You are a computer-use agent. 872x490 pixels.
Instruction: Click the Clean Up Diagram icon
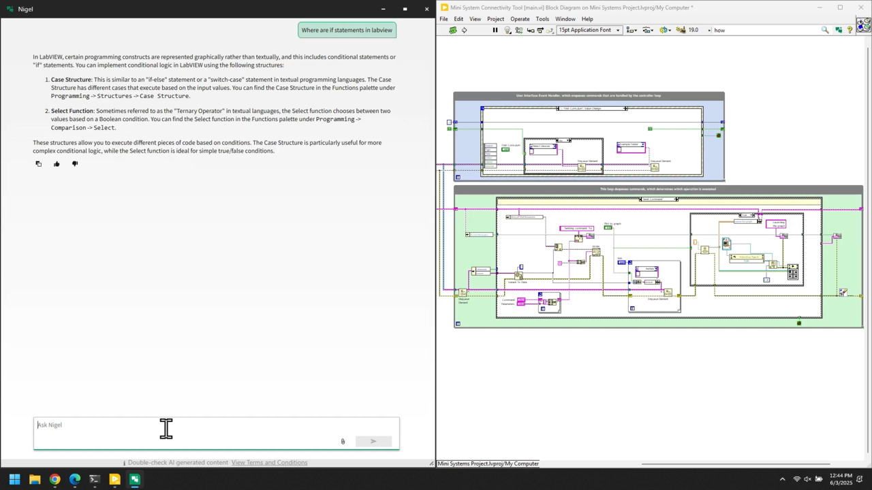pos(680,30)
